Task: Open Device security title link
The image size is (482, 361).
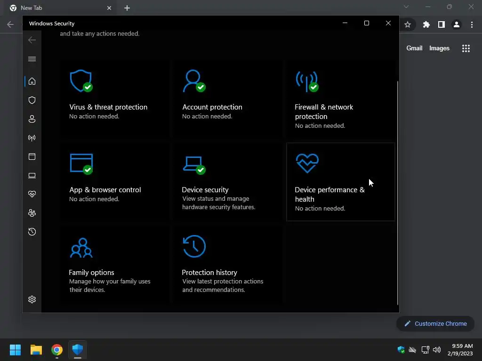Action: point(205,190)
